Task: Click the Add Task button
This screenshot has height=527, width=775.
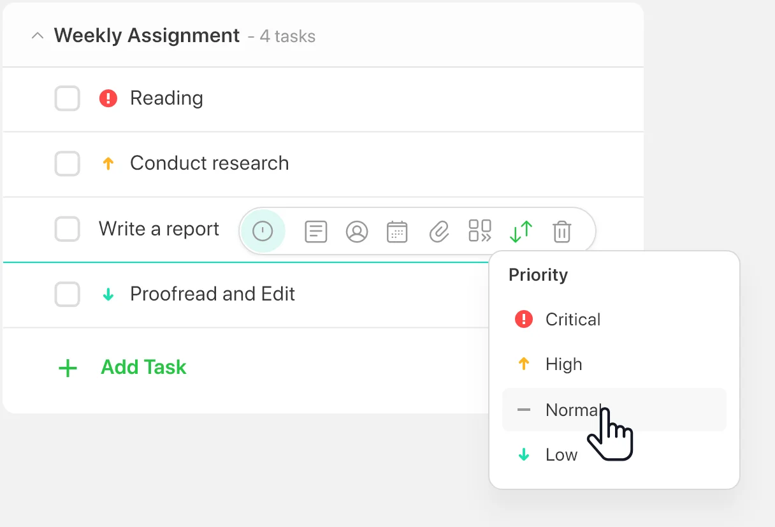Action: [143, 367]
